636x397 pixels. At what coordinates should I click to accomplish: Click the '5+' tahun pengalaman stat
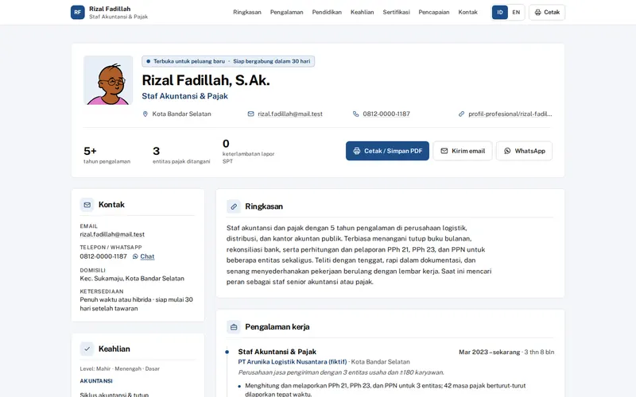(x=90, y=151)
